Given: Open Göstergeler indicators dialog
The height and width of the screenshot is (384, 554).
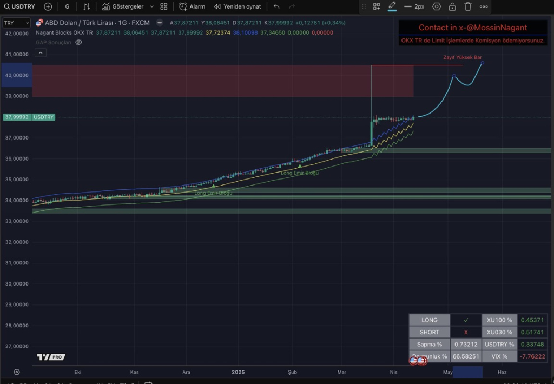Looking at the screenshot, I should pyautogui.click(x=123, y=6).
